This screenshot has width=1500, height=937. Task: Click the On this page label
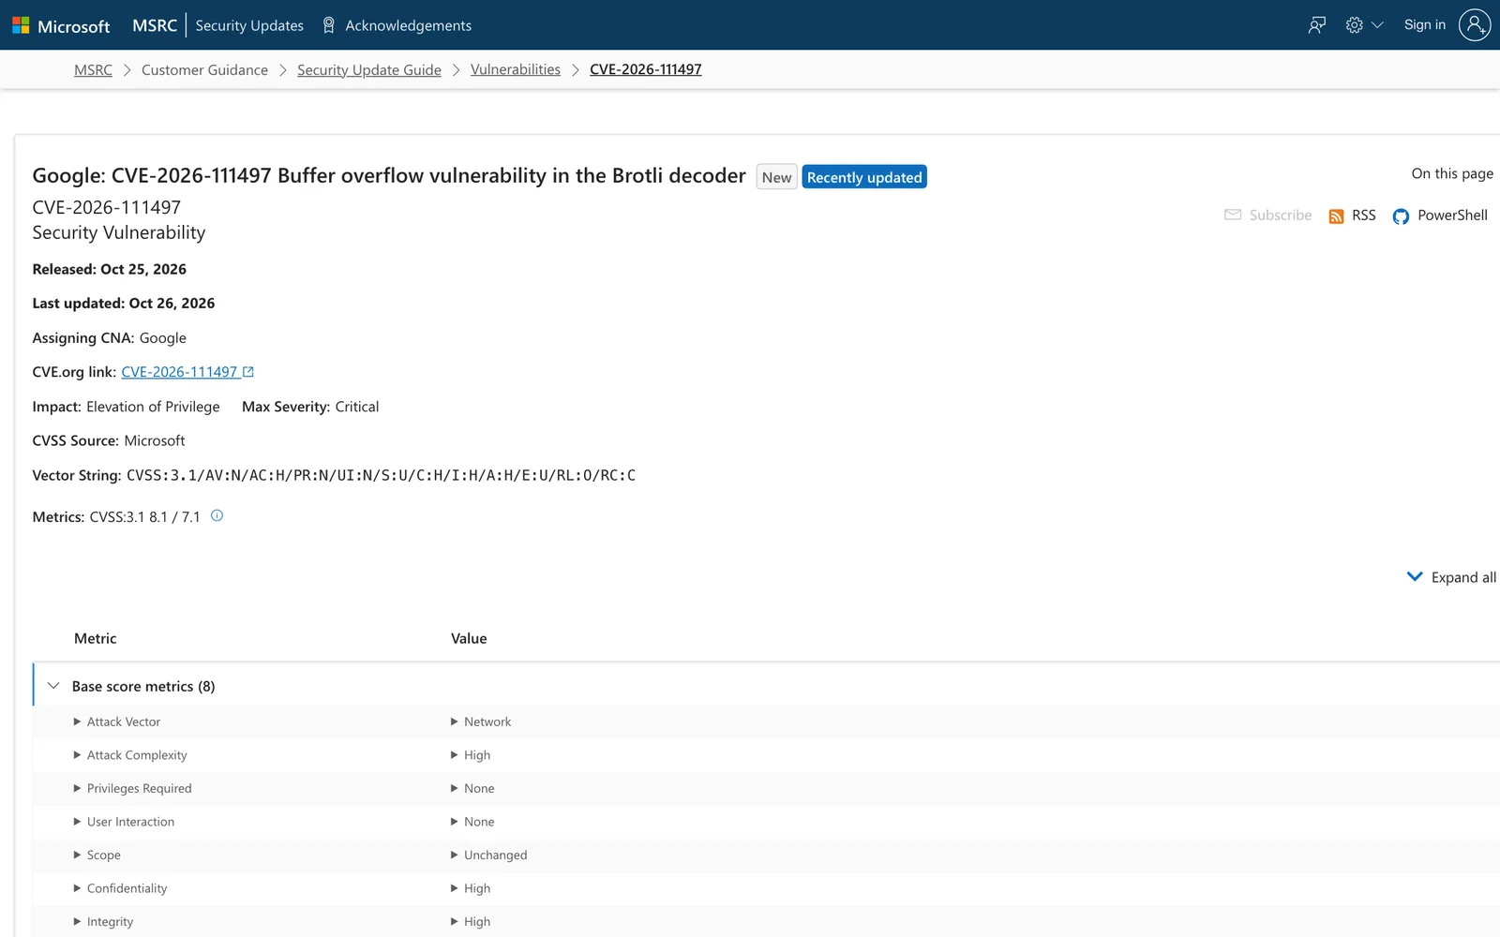coord(1452,173)
